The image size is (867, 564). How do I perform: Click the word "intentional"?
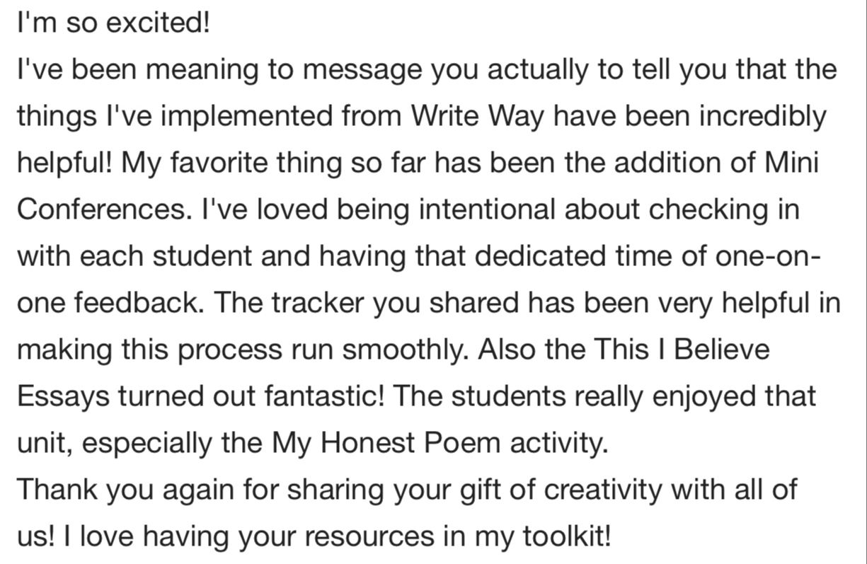tap(486, 210)
